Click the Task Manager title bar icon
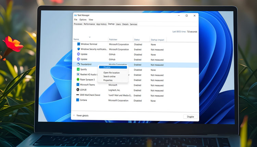This screenshot has height=147, width=257. (75, 15)
